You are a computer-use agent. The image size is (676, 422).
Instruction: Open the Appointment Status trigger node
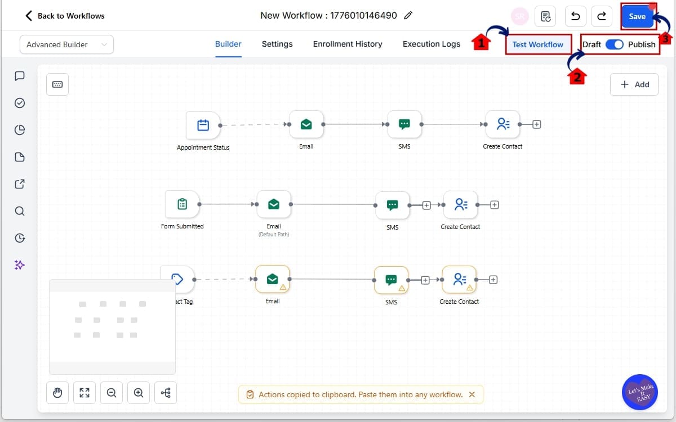tap(203, 125)
